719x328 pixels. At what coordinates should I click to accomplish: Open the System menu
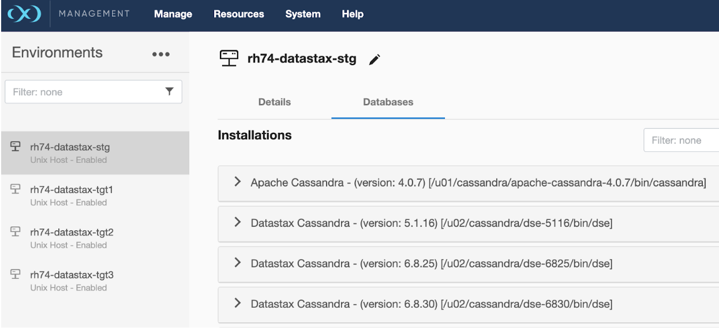pos(302,14)
